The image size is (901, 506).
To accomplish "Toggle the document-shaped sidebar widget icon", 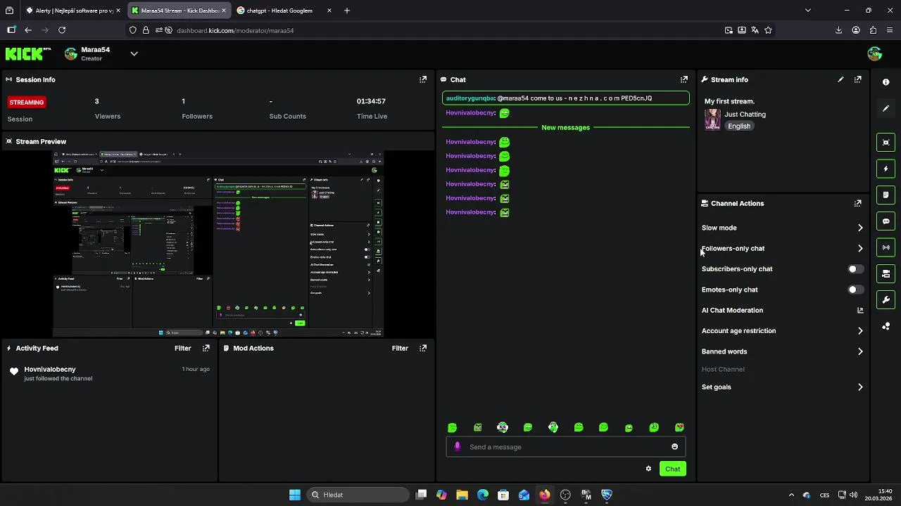I will [x=886, y=195].
